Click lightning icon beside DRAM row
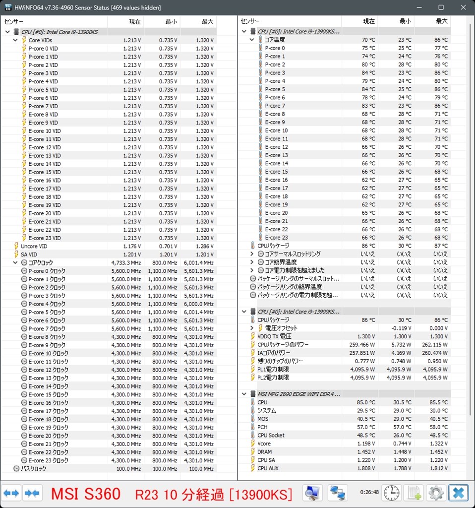 tap(252, 451)
